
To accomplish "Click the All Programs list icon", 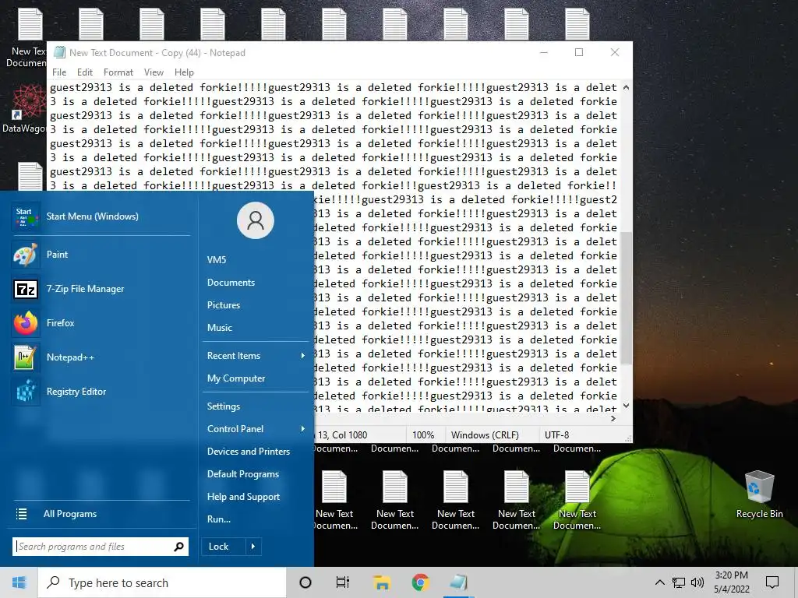I will tap(21, 514).
